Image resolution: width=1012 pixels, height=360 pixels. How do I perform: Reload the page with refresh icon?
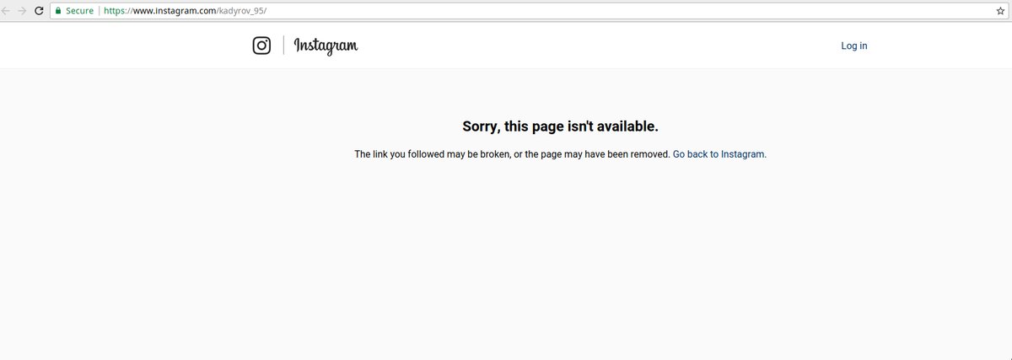(x=39, y=11)
